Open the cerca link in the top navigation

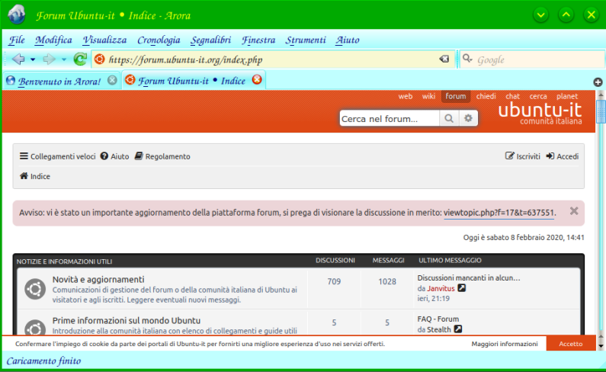[538, 96]
